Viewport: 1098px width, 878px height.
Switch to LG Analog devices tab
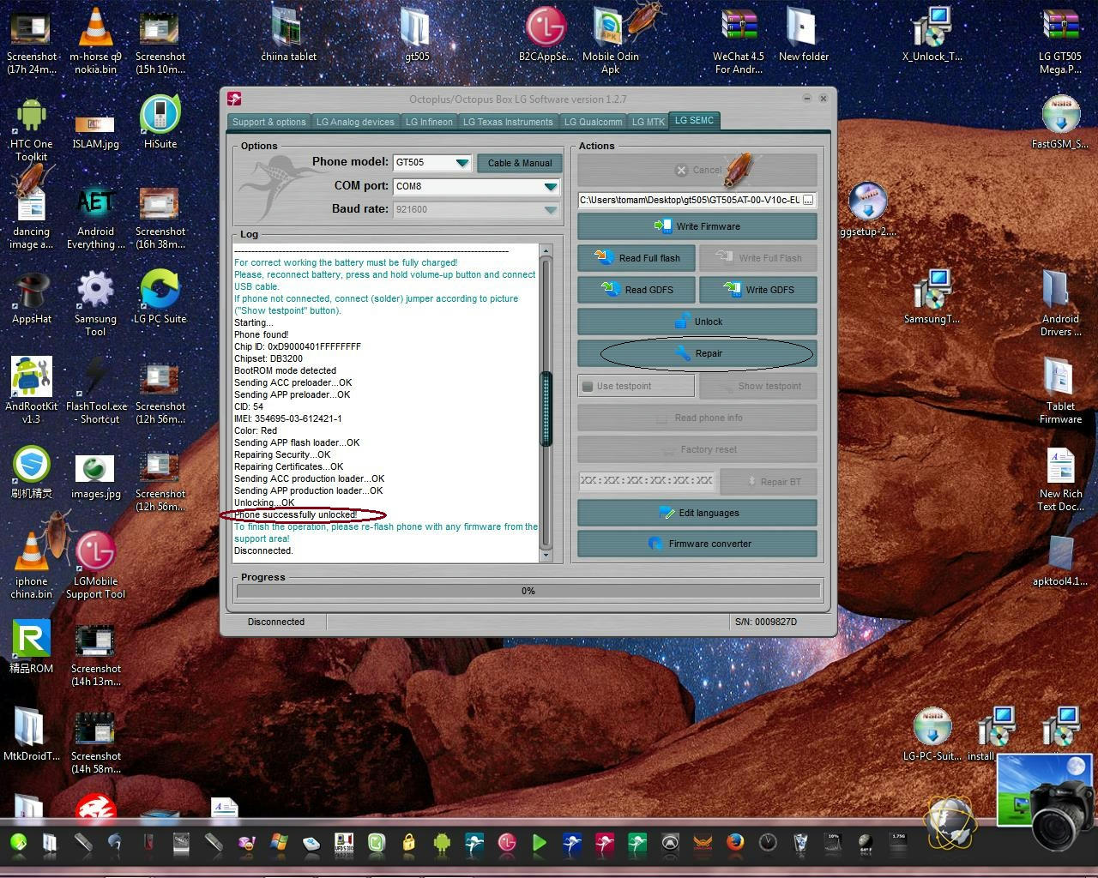[355, 122]
